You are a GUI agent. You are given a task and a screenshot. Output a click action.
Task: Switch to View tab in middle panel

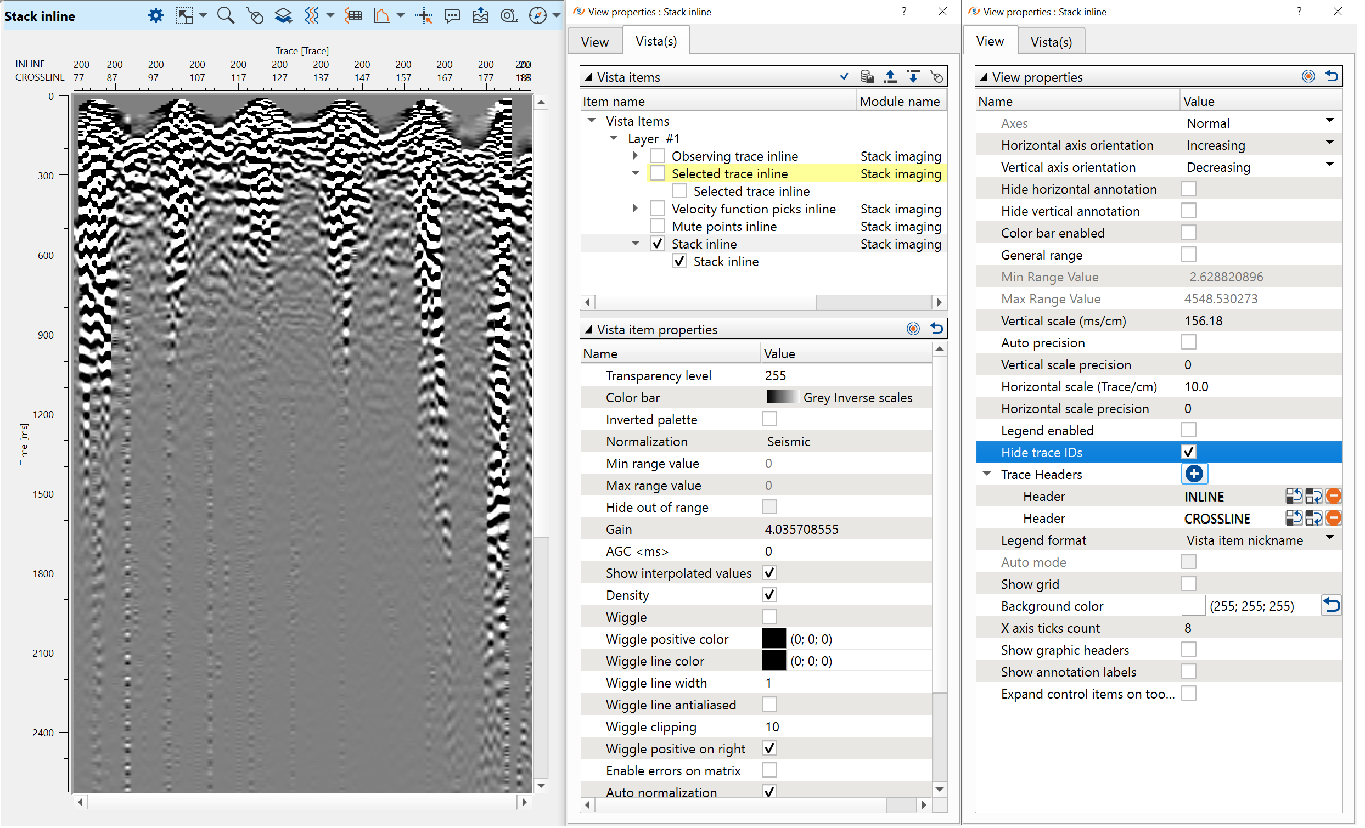594,42
